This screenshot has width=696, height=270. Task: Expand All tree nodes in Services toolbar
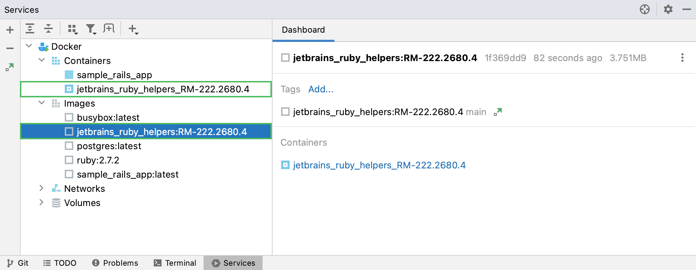pyautogui.click(x=30, y=29)
